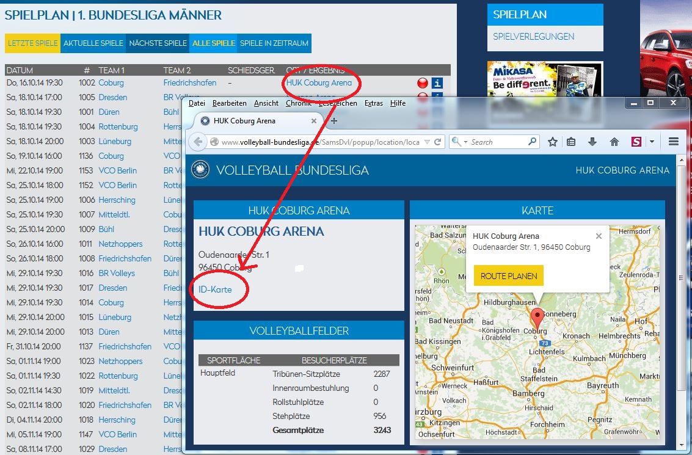
Task: Expand the URL bar history dropdown
Action: point(427,142)
